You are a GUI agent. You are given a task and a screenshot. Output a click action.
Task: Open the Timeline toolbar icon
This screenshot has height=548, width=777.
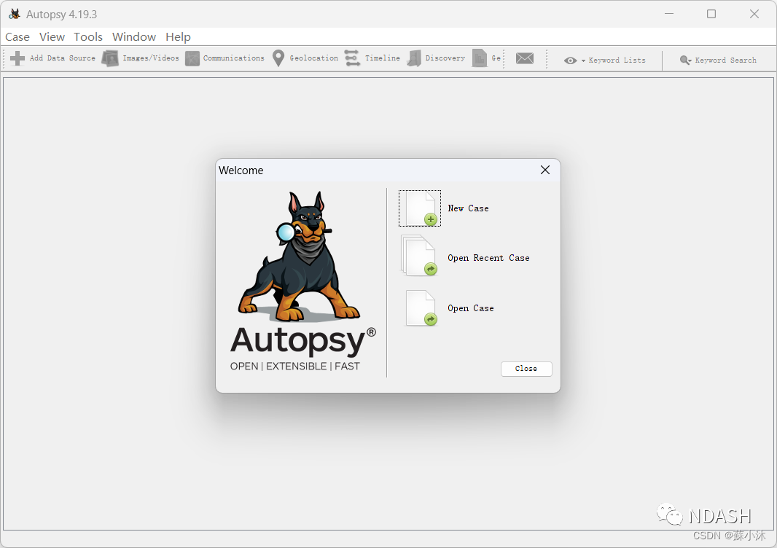(352, 58)
